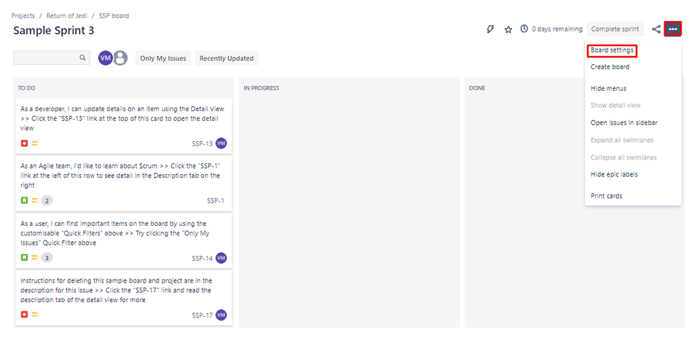Click medium priority icon on SSP-14 card

click(34, 257)
